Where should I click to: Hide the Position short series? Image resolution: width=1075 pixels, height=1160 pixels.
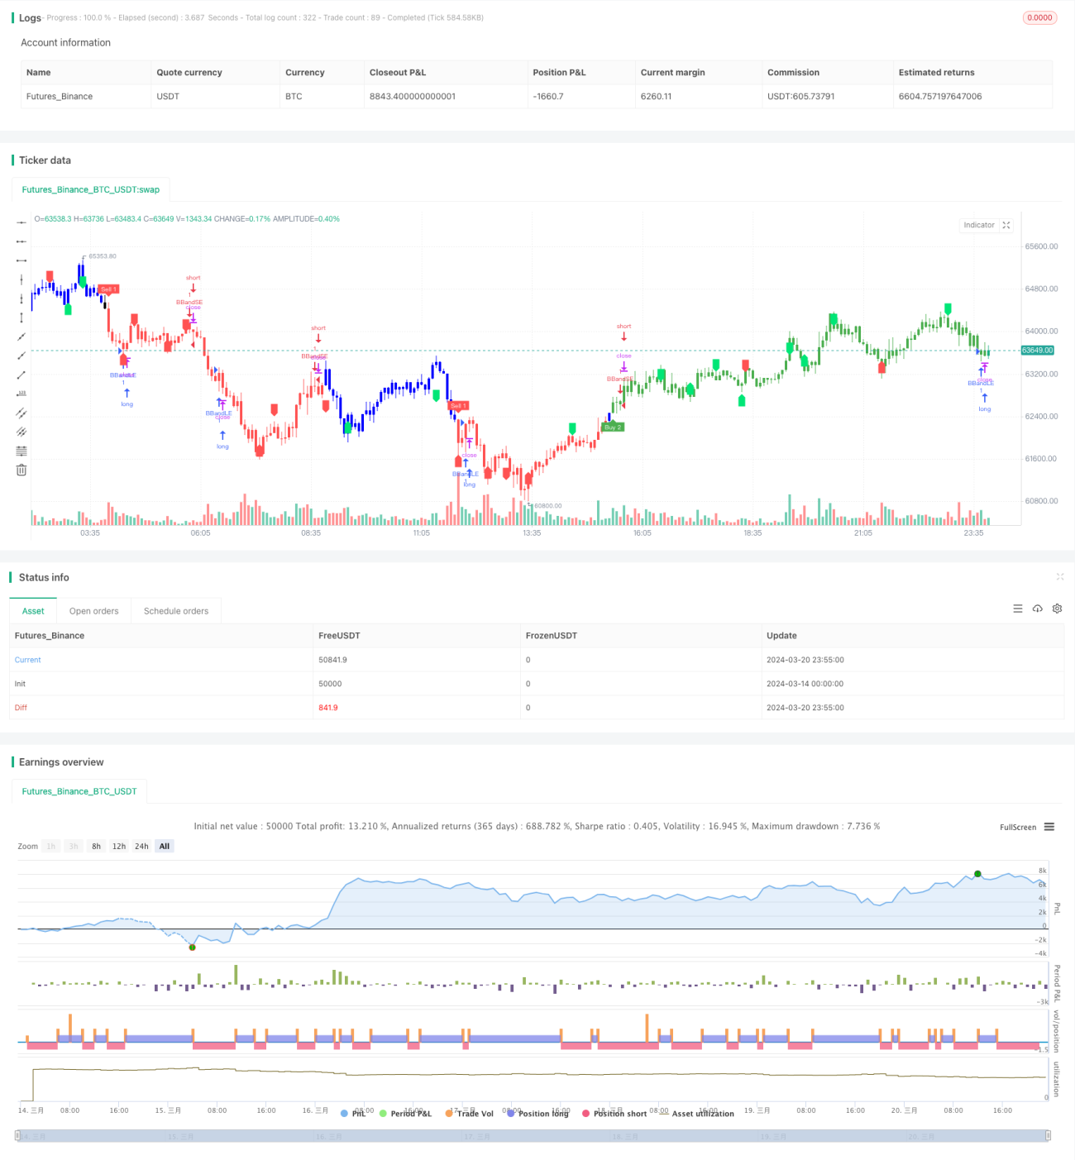tap(614, 1114)
